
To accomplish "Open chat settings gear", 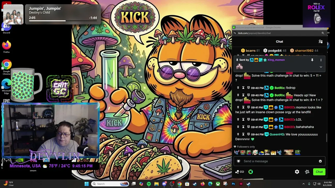I will click(297, 172).
